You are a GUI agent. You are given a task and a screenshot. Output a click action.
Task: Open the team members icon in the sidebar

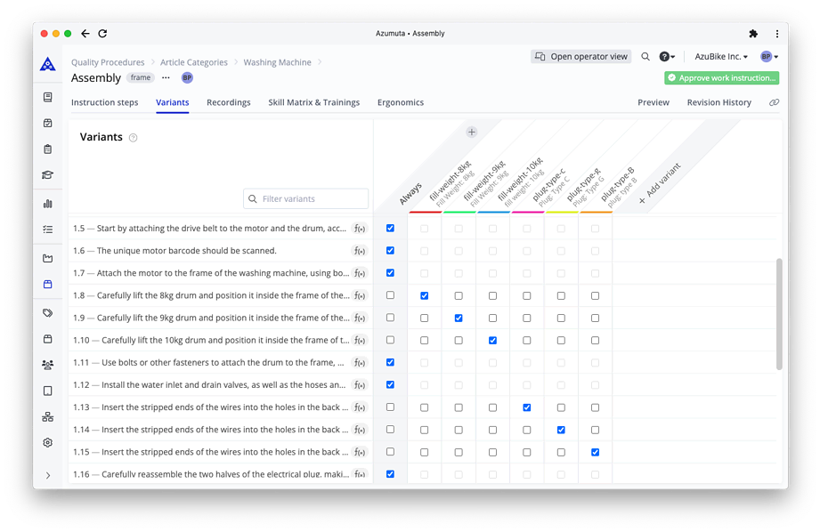click(47, 364)
